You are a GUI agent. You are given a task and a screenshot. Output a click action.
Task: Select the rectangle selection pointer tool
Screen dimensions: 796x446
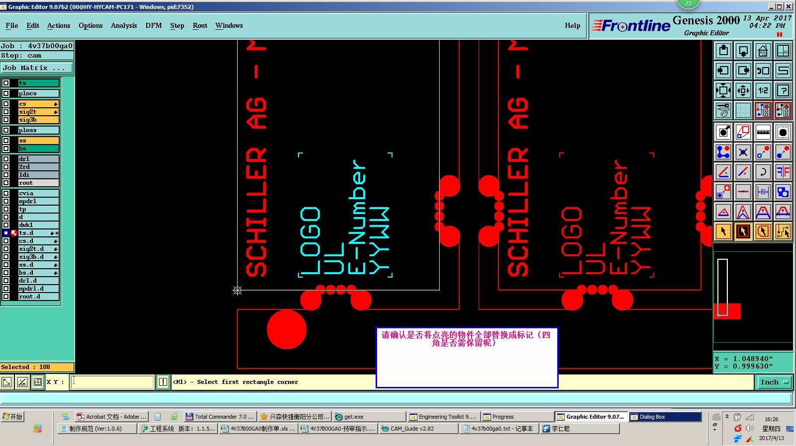tap(743, 231)
